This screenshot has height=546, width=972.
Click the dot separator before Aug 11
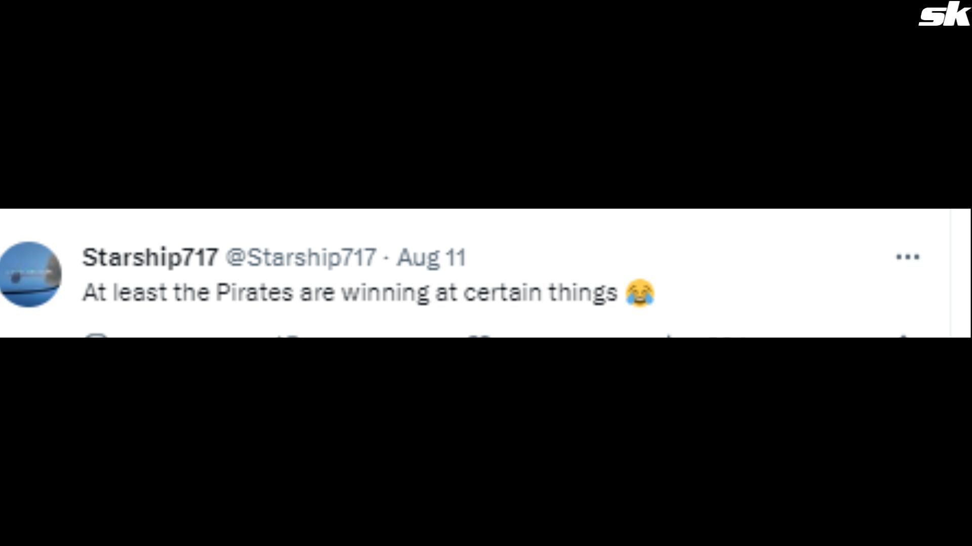pos(386,258)
